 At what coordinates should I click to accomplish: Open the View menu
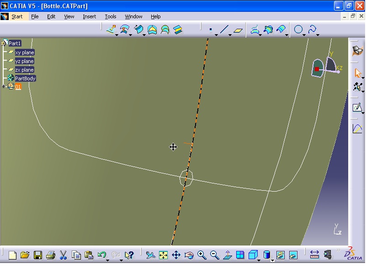coord(69,16)
